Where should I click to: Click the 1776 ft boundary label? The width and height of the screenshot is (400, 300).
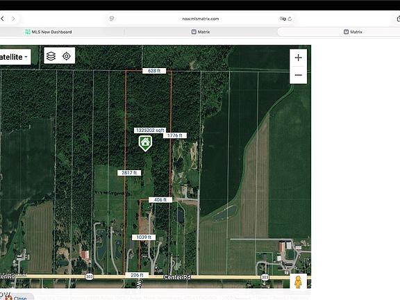tap(175, 135)
